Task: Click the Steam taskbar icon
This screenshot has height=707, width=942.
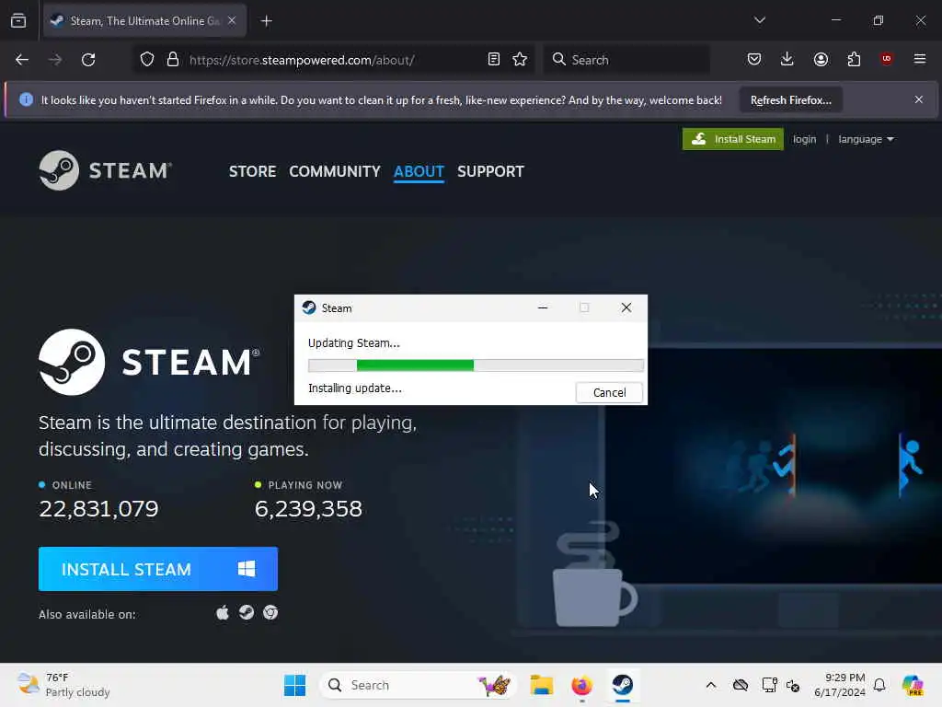Action: point(623,685)
